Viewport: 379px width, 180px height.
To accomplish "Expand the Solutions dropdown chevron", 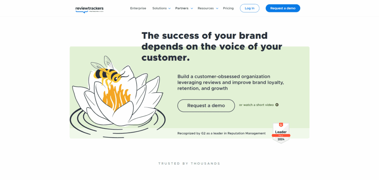I will [170, 9].
